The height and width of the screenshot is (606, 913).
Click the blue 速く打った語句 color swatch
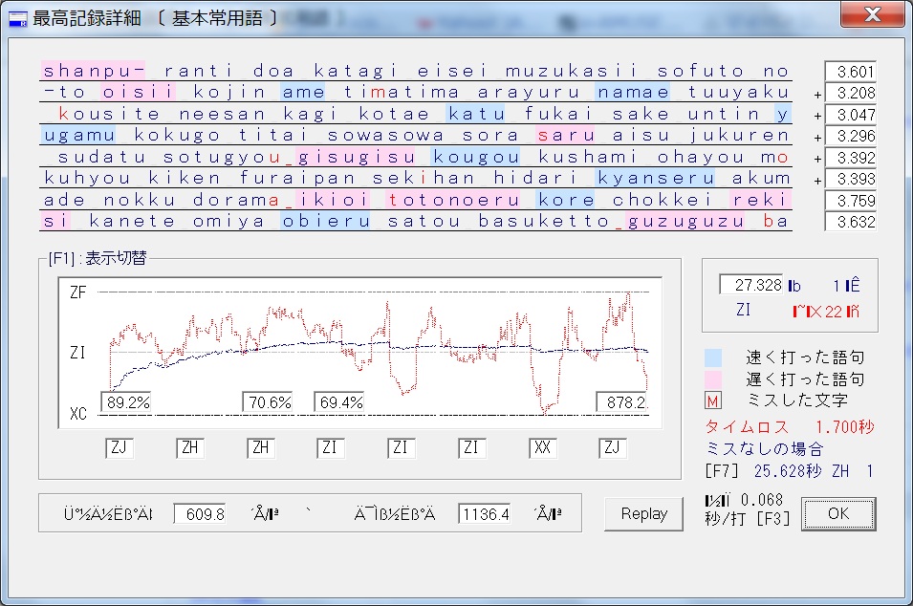coord(713,357)
